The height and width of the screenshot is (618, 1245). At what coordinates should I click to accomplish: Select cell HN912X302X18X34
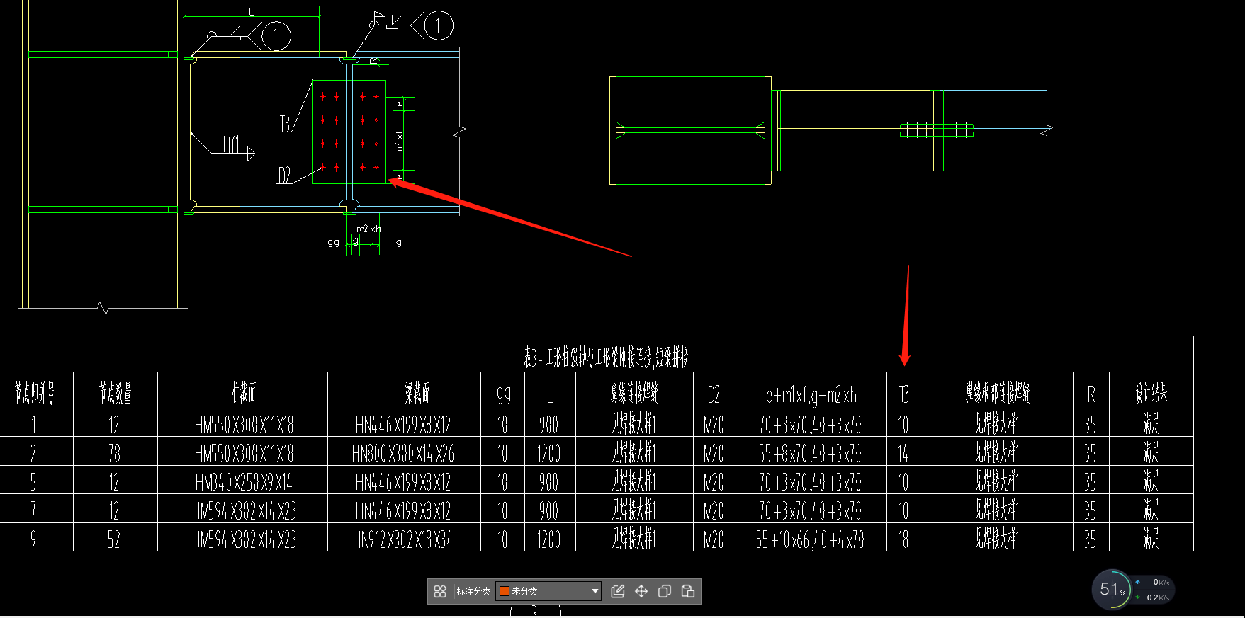(x=402, y=540)
